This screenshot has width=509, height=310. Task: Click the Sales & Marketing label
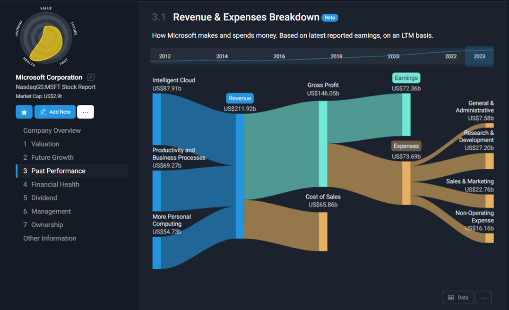470,181
